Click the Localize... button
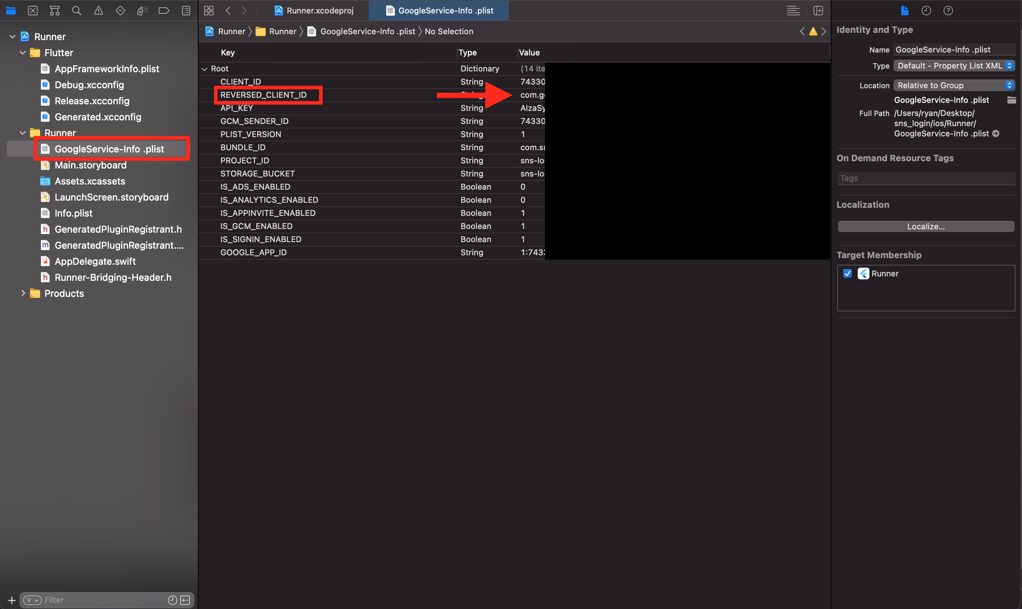1022x609 pixels. (926, 226)
